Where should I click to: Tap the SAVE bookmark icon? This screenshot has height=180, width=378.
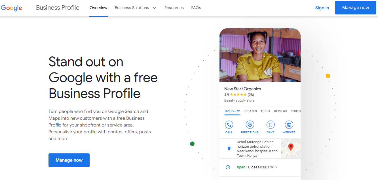point(271,125)
